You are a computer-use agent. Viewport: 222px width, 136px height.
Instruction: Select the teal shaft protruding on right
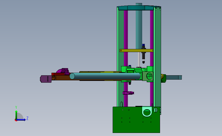(x=174, y=78)
